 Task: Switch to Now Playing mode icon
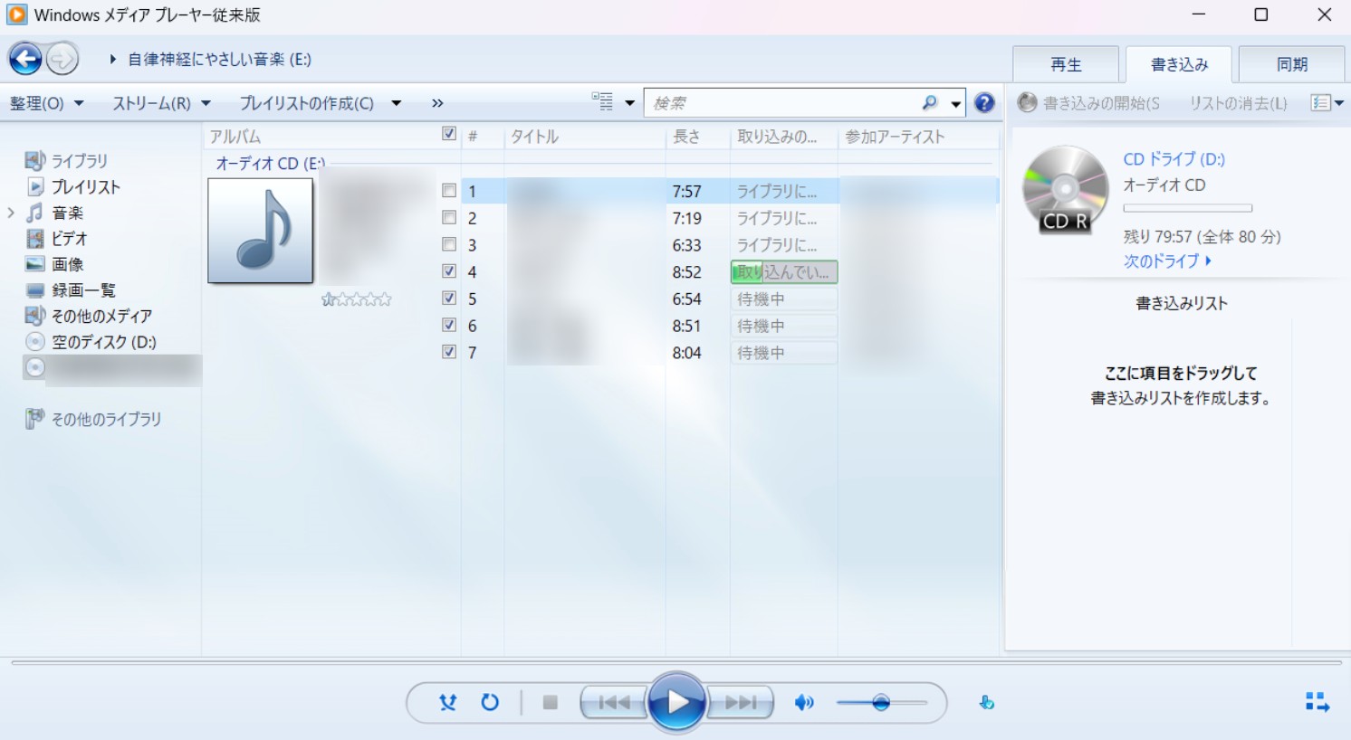pos(1317,702)
